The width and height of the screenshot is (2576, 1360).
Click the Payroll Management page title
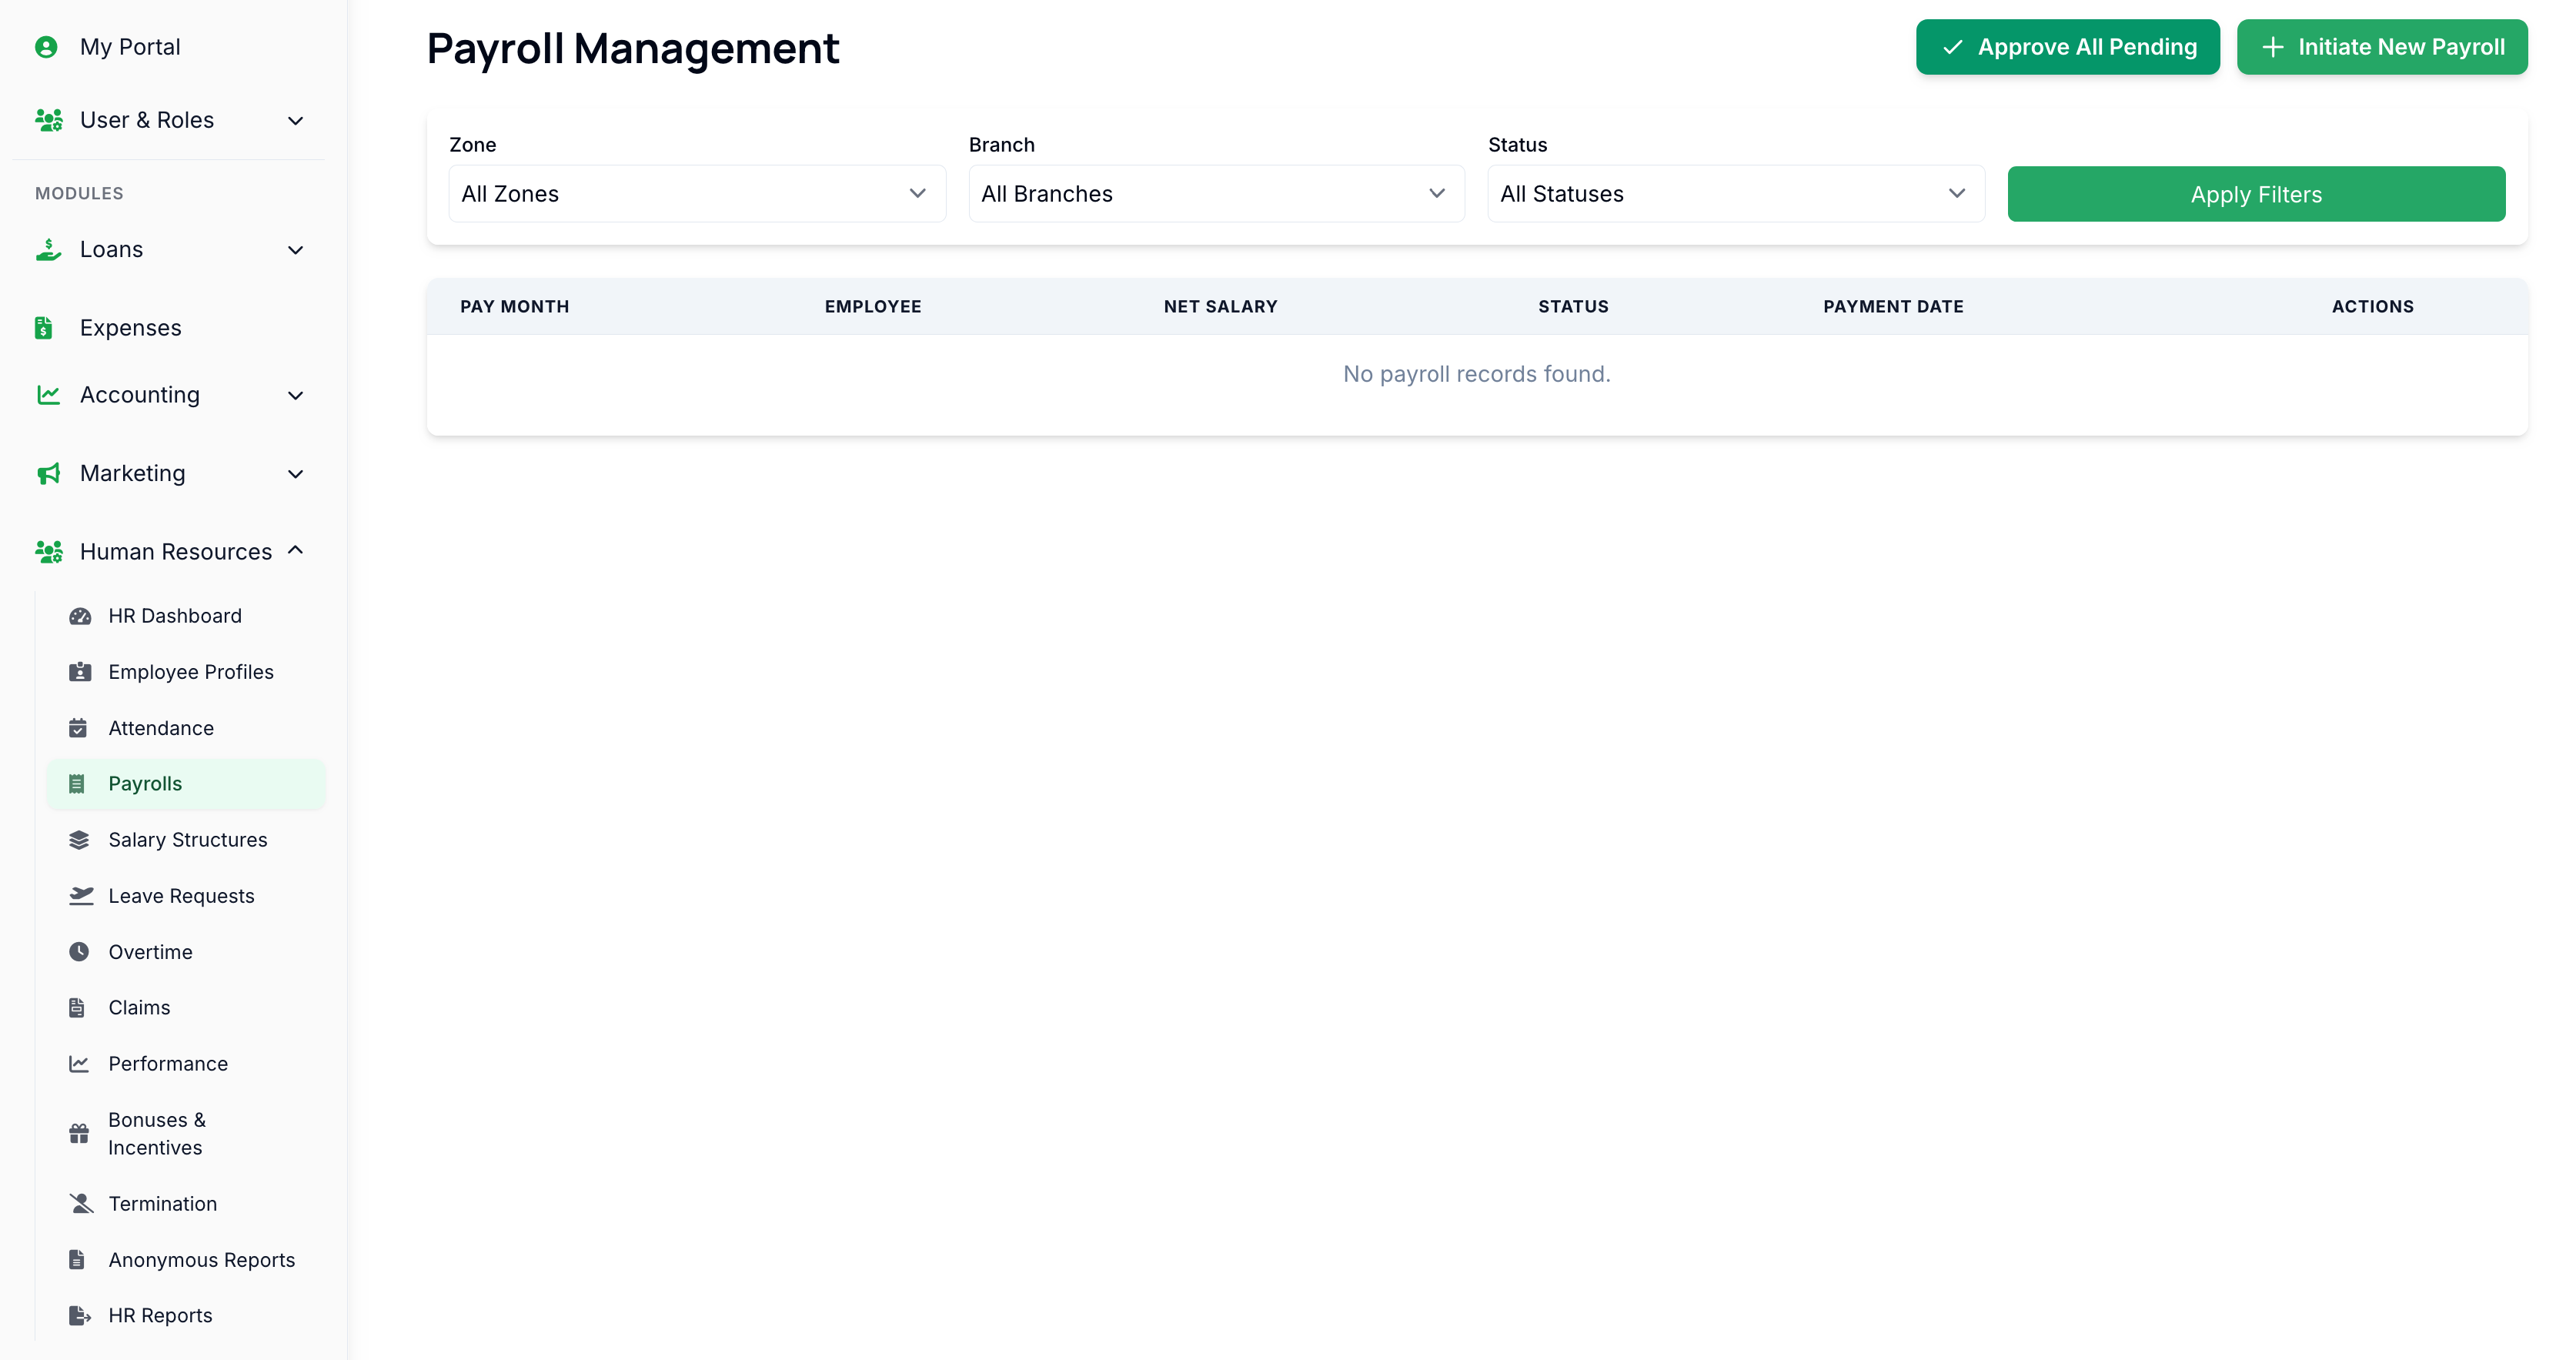pyautogui.click(x=633, y=49)
